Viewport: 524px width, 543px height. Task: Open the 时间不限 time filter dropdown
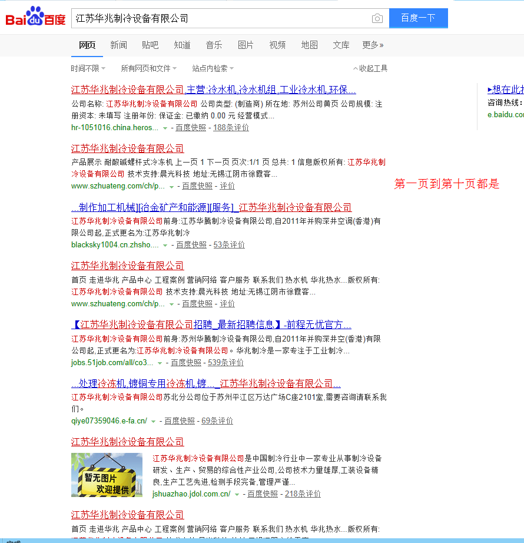88,68
